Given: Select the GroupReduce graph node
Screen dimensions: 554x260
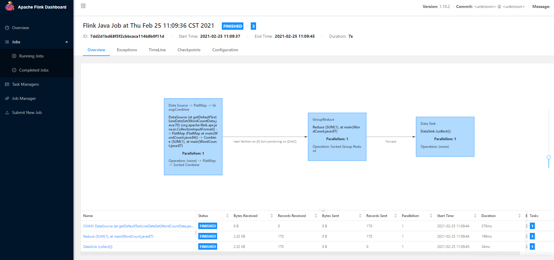Looking at the screenshot, I should pos(337,137).
